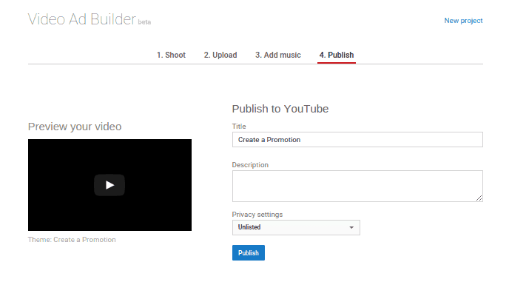
Task: Select the Publish step tab
Action: tap(337, 55)
